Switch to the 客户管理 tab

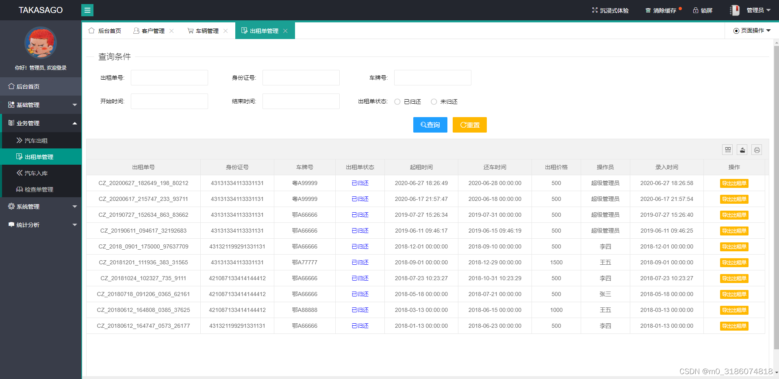(x=153, y=31)
